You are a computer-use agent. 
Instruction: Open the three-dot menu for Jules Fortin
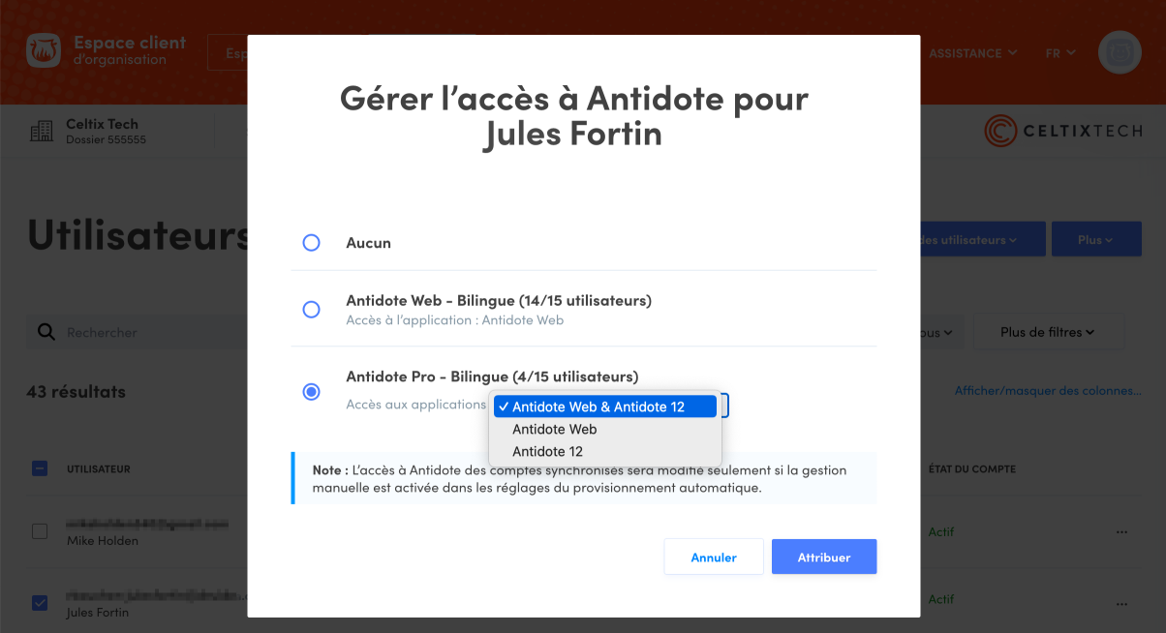point(1121,599)
